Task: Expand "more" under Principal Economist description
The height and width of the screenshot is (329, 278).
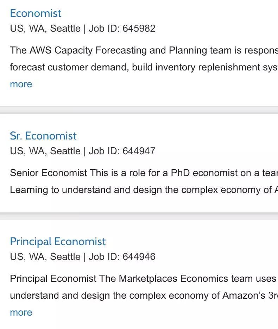Action: coord(21,312)
